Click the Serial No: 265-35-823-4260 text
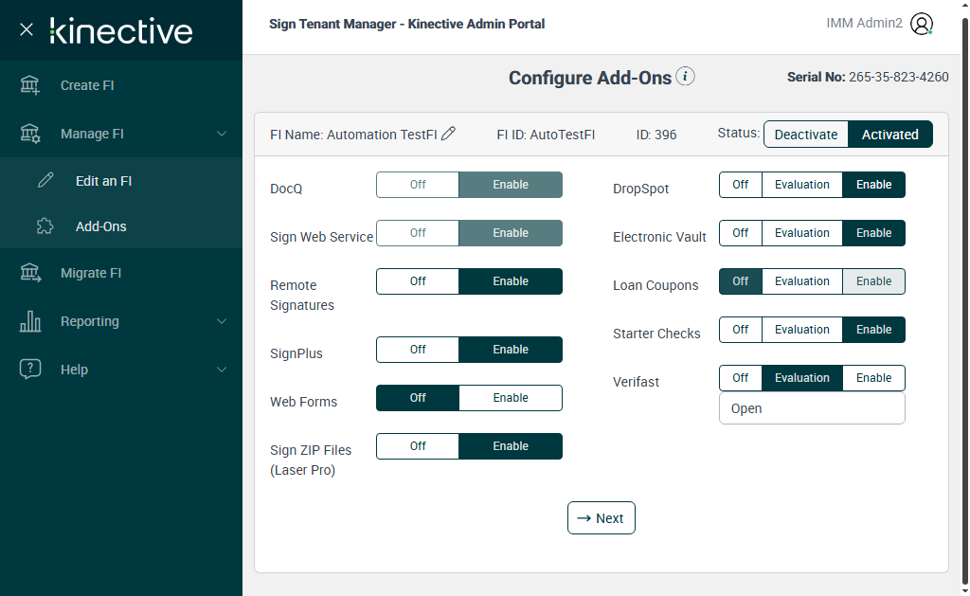Screen dimensions: 970x596 (x=868, y=77)
